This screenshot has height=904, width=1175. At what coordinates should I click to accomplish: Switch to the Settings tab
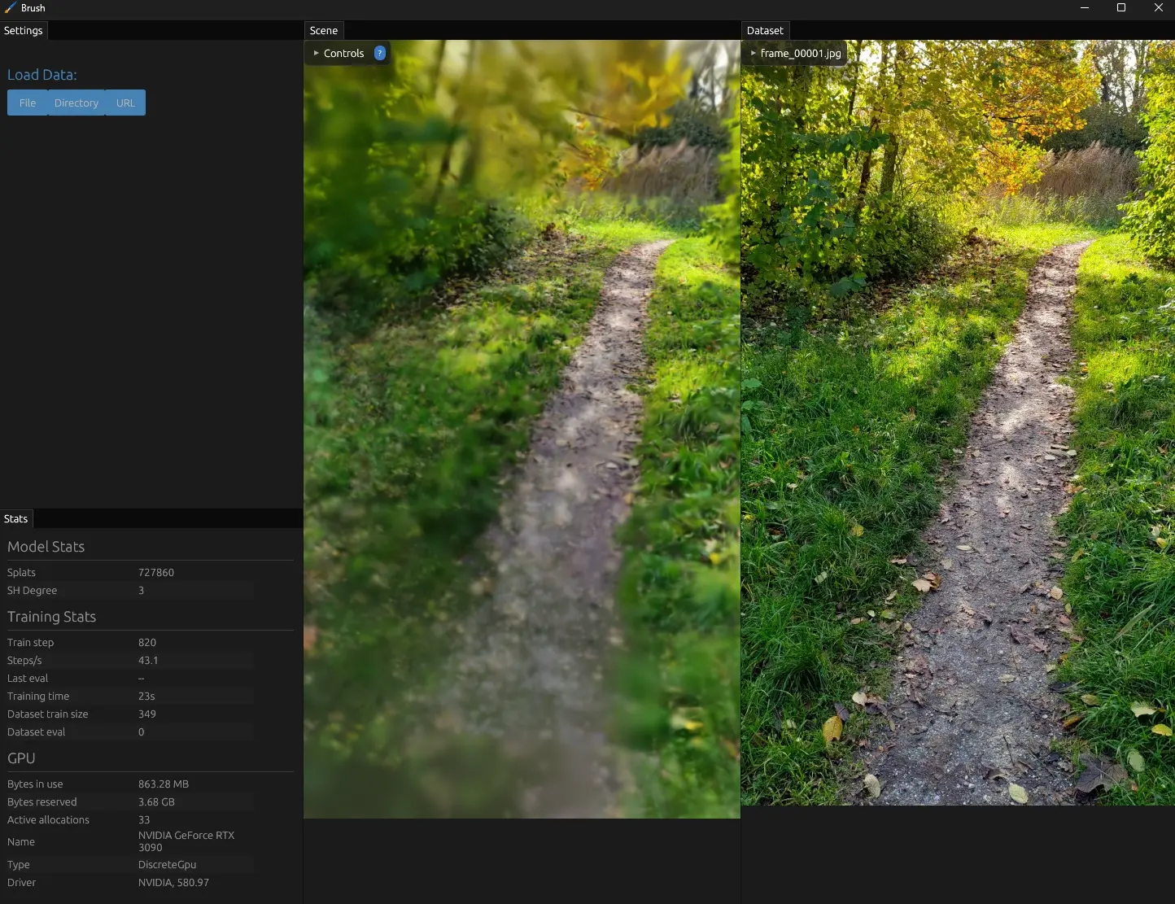click(24, 31)
